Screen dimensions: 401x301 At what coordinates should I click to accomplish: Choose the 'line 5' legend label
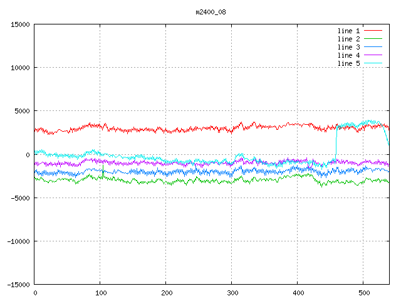pos(349,63)
